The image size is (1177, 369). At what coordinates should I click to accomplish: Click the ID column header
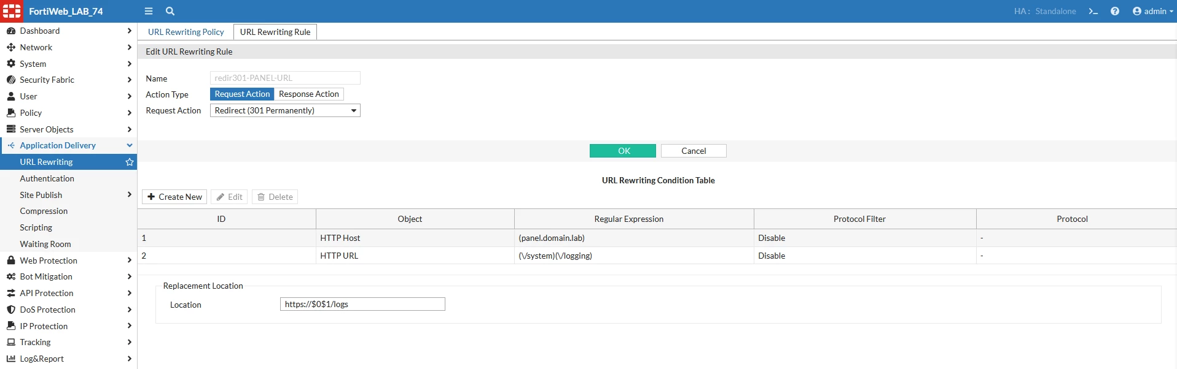[x=227, y=219]
